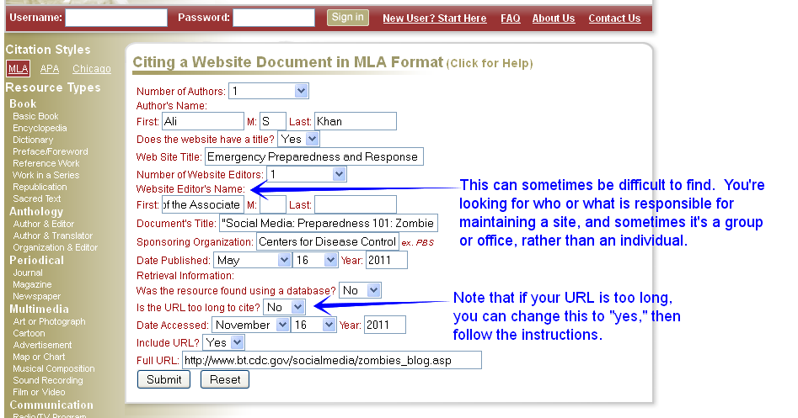Select Preface/Foreword resource type
The height and width of the screenshot is (418, 798).
51,151
